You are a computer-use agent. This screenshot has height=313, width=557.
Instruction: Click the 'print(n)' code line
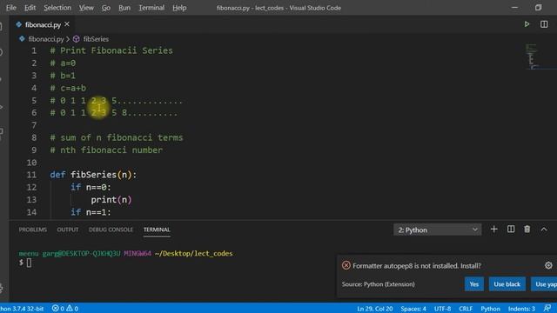coord(111,199)
